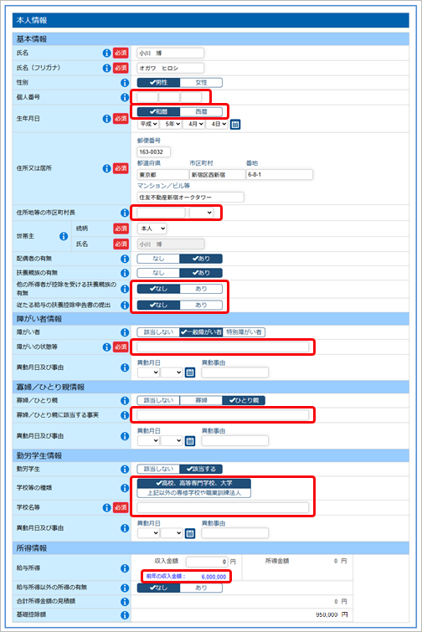Click the 前年の収入金額 6,000,000 text
Viewport: 422px width, 632px height.
186,577
